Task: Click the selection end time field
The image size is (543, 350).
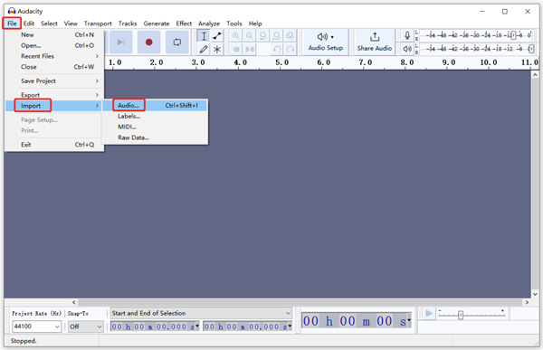Action: tap(245, 326)
